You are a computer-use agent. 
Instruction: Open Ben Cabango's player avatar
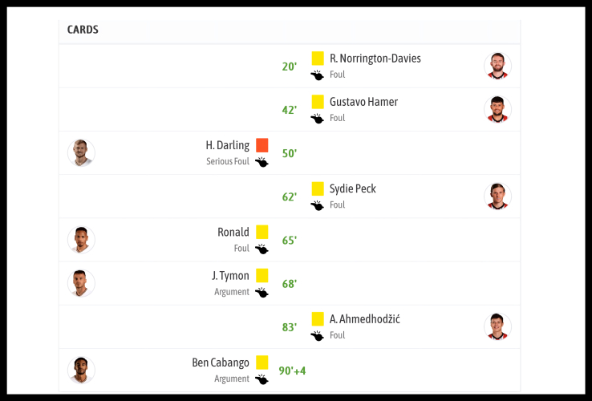tap(81, 370)
